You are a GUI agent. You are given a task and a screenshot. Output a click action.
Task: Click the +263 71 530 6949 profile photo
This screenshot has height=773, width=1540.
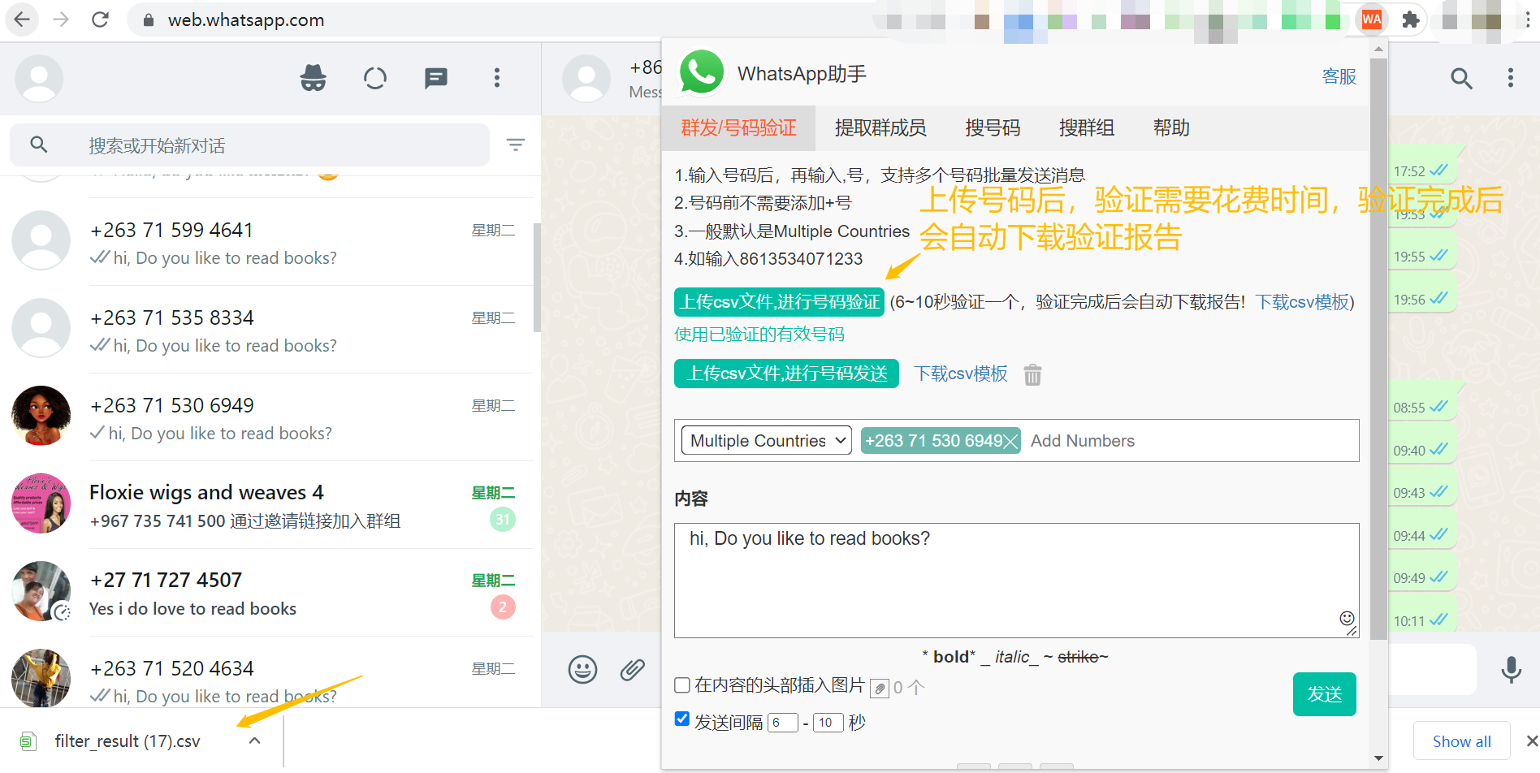(x=41, y=416)
